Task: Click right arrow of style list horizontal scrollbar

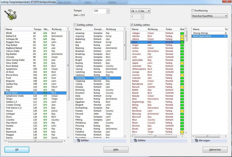Action: [x=65, y=141]
